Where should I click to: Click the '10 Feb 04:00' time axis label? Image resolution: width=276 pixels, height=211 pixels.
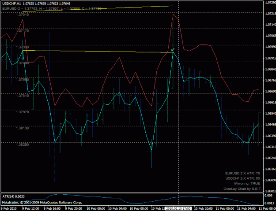tap(117, 208)
